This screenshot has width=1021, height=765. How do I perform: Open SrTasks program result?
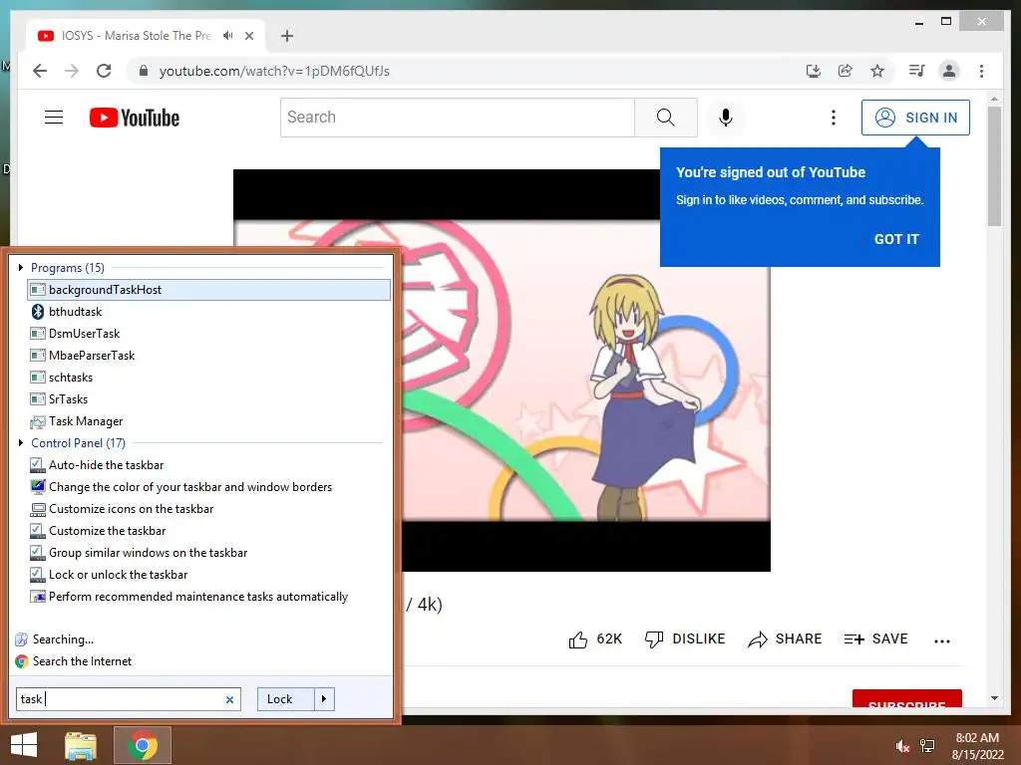pos(208,399)
